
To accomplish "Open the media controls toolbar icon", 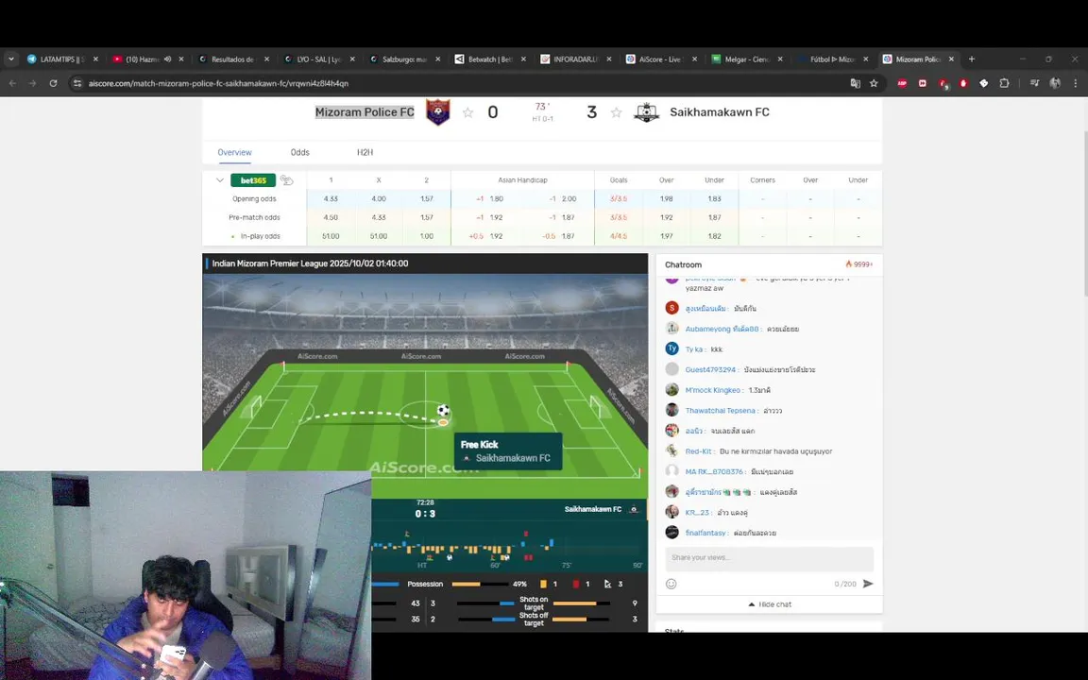I will pyautogui.click(x=1034, y=83).
